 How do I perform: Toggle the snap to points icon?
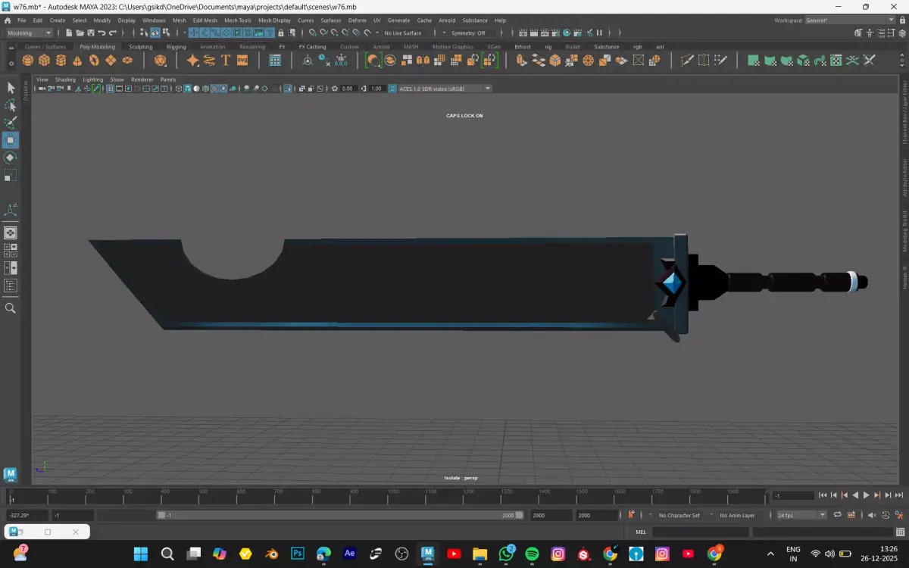tap(334, 33)
